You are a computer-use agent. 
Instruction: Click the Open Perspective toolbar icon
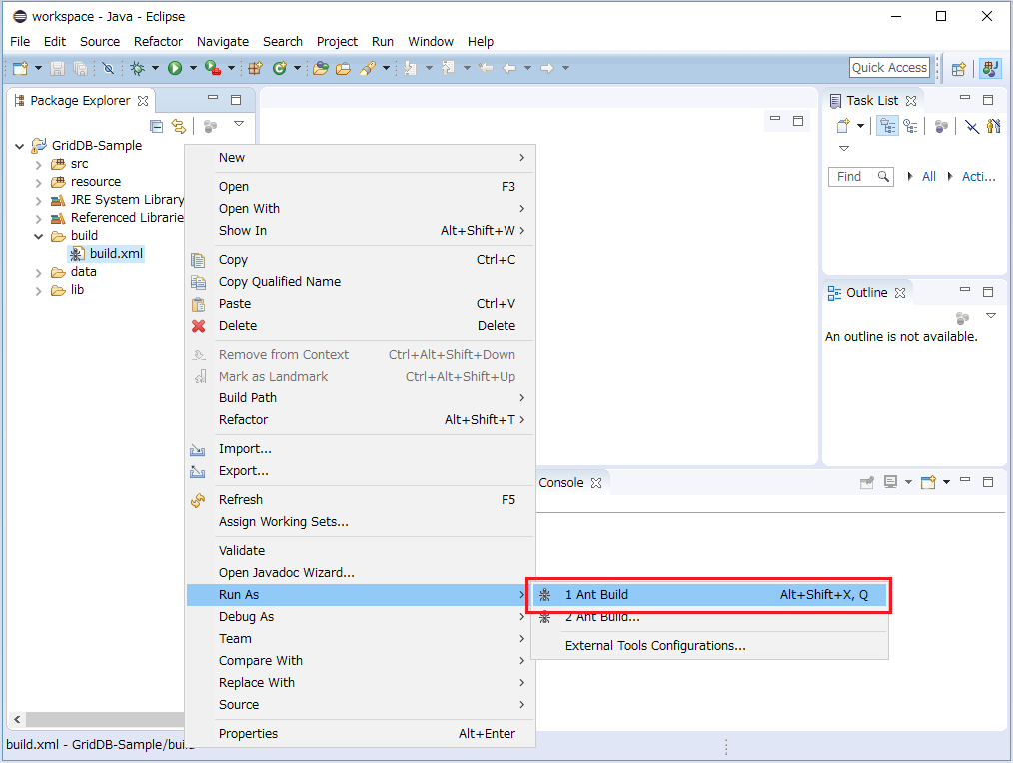(x=959, y=69)
